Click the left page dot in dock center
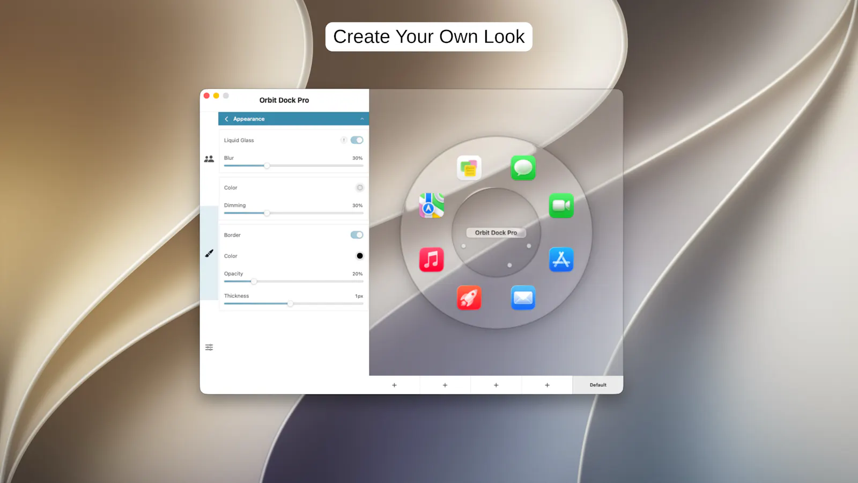The height and width of the screenshot is (483, 858). click(464, 246)
